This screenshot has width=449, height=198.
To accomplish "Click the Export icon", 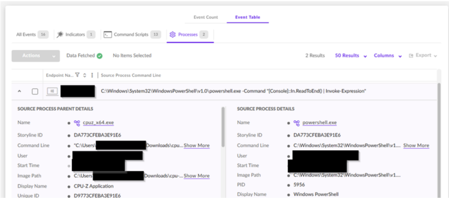I will pyautogui.click(x=411, y=56).
